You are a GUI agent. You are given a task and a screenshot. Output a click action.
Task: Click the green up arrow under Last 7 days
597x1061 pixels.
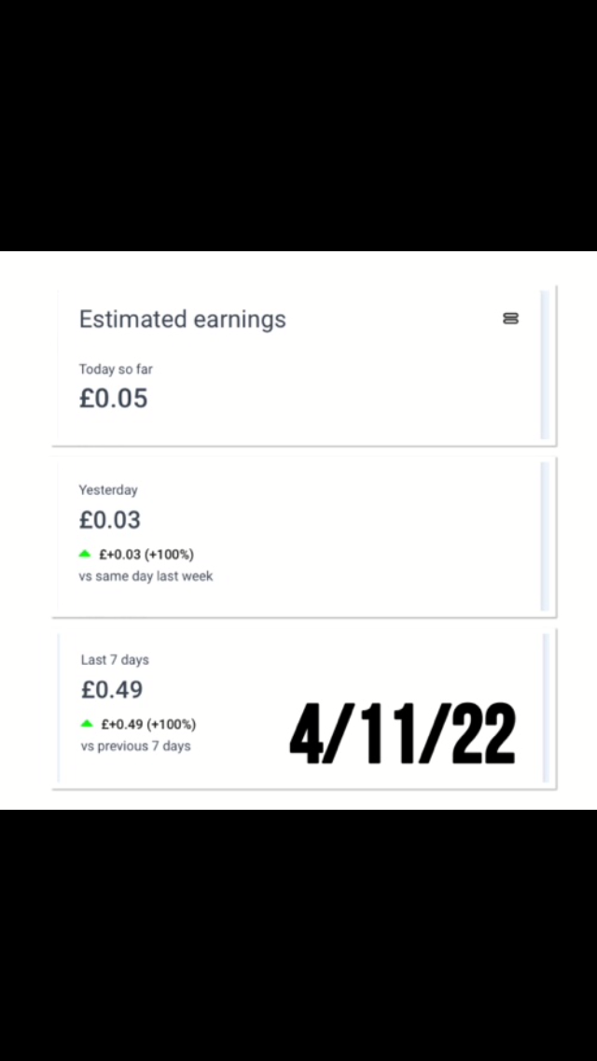click(87, 724)
